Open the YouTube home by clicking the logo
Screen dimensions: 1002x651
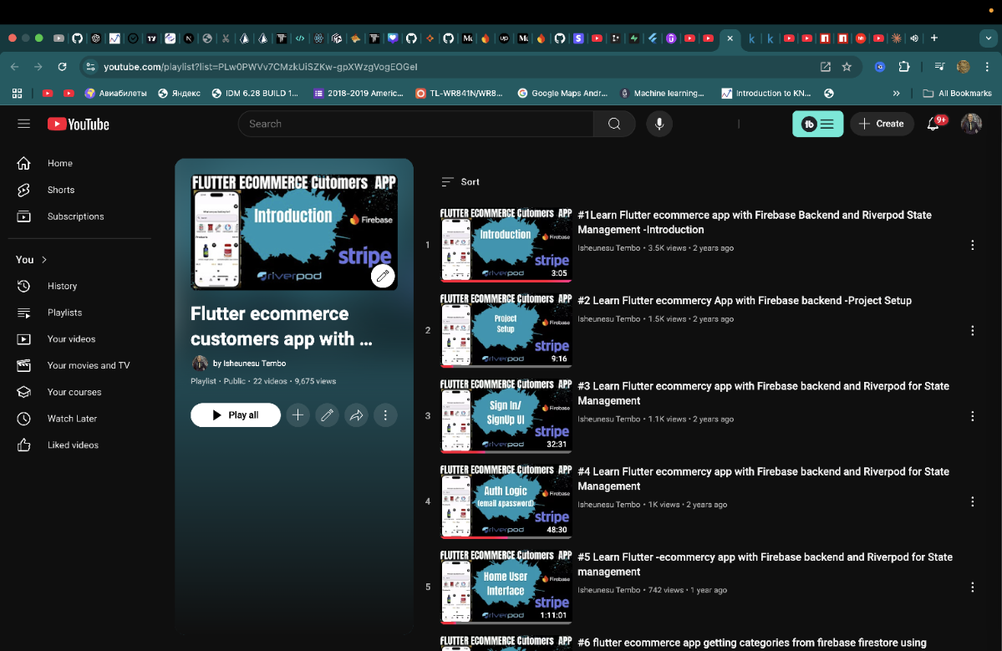coord(78,124)
